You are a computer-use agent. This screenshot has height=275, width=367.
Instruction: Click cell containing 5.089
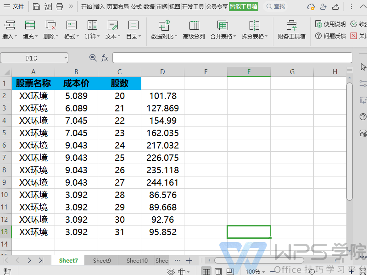pyautogui.click(x=76, y=96)
